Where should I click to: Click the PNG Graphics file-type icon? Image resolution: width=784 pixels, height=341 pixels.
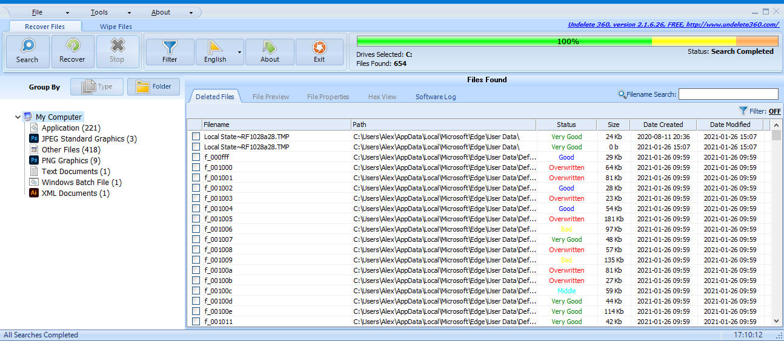[34, 160]
